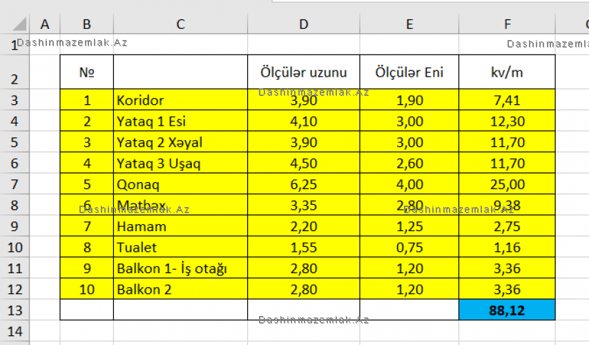Select the cell showing 25,00
This screenshot has width=589, height=345.
[x=507, y=184]
